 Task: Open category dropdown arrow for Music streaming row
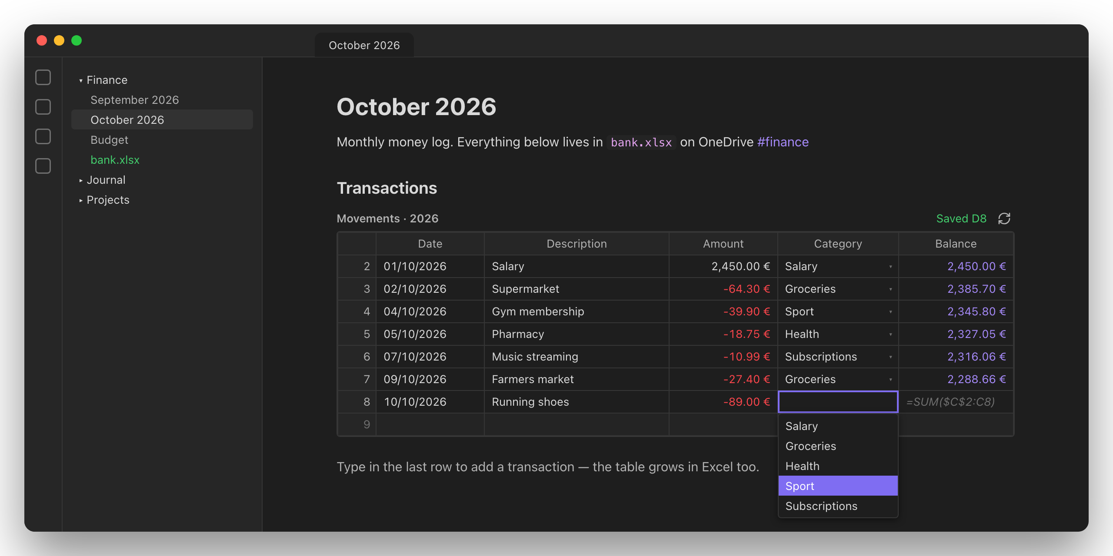(890, 357)
